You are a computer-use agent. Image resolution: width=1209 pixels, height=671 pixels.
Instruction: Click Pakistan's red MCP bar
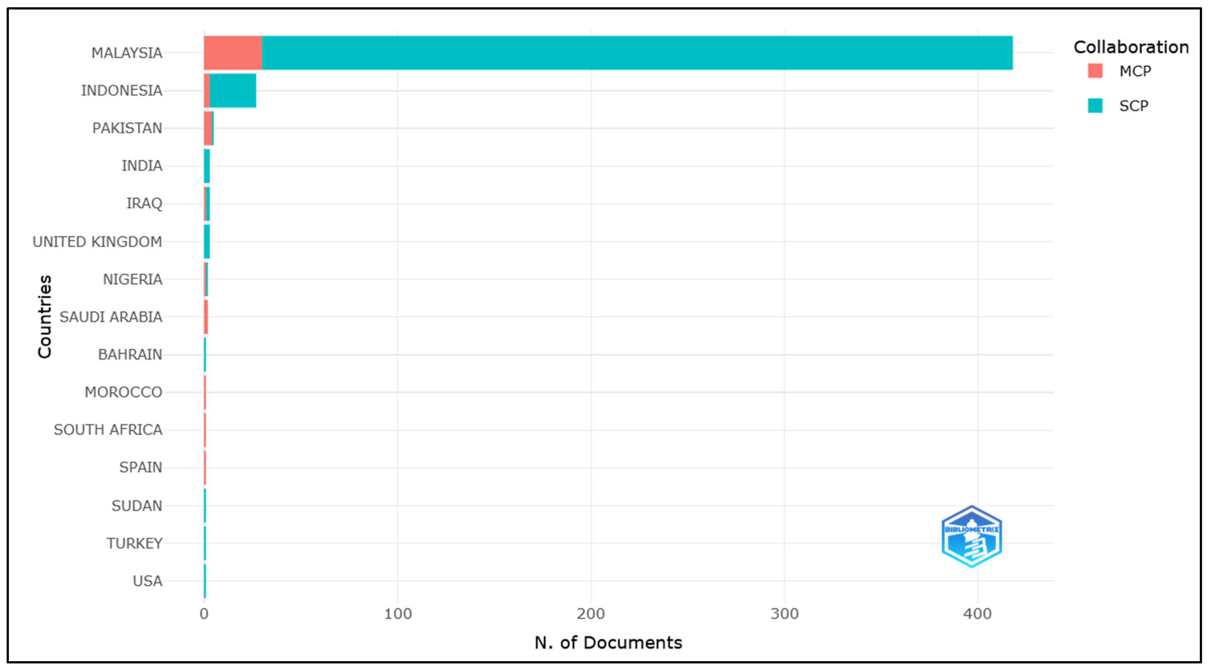pos(208,128)
